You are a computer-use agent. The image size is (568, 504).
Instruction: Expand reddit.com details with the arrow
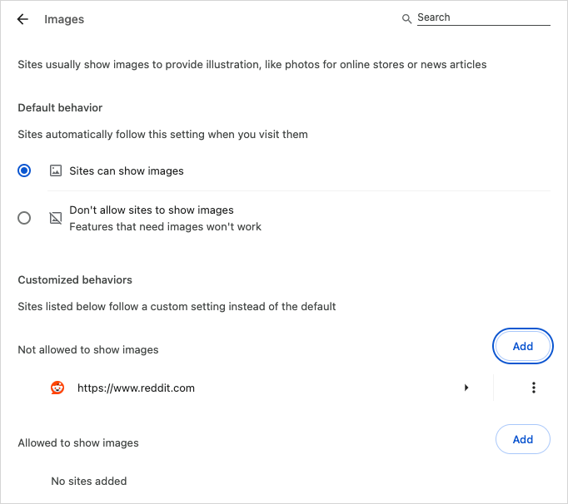[x=466, y=388]
